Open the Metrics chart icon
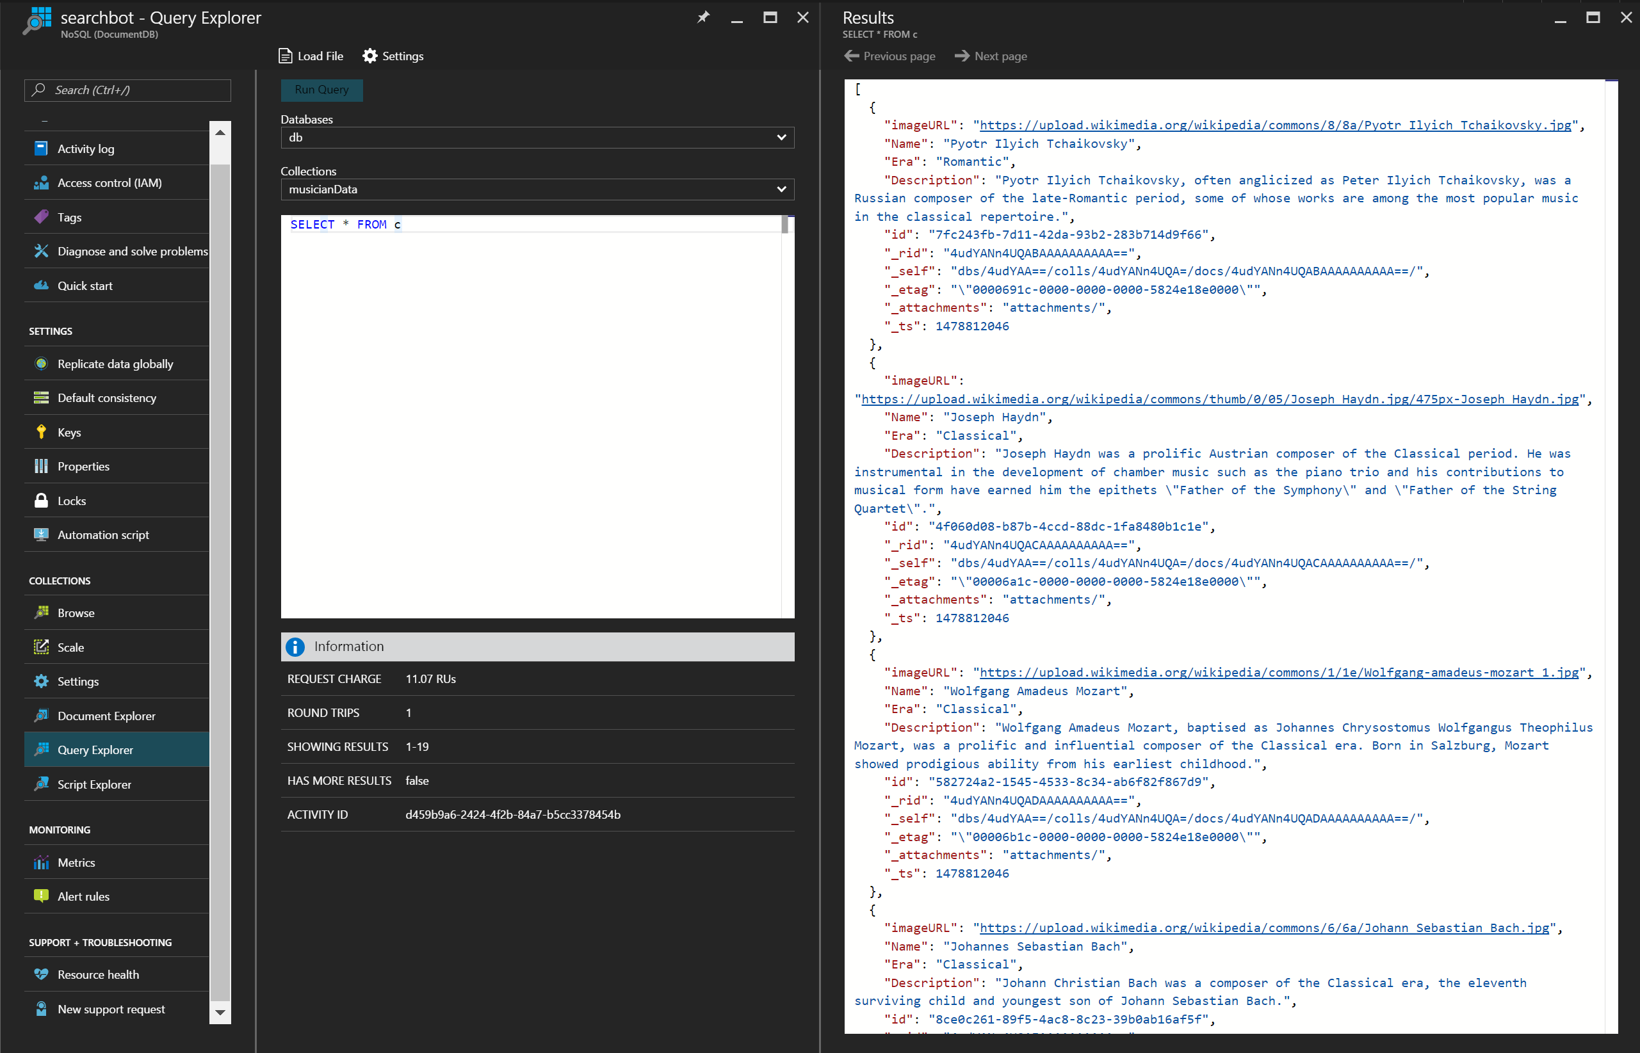This screenshot has width=1640, height=1053. pyautogui.click(x=41, y=862)
